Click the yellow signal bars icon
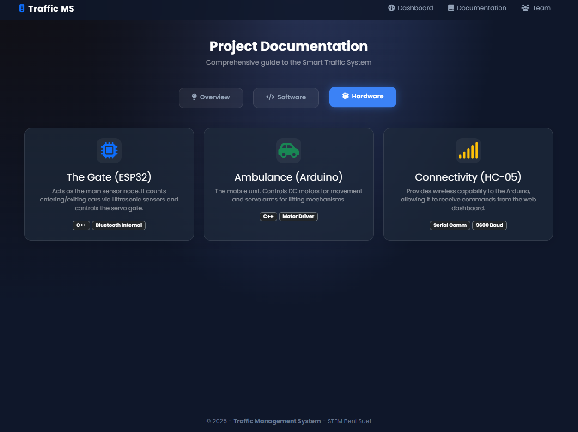The image size is (578, 432). [x=468, y=150]
